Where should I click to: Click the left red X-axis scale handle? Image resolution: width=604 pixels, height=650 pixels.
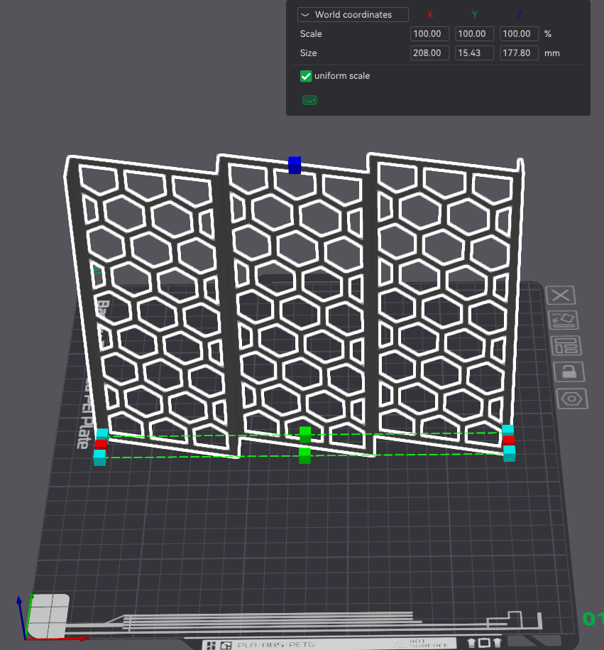pyautogui.click(x=101, y=445)
